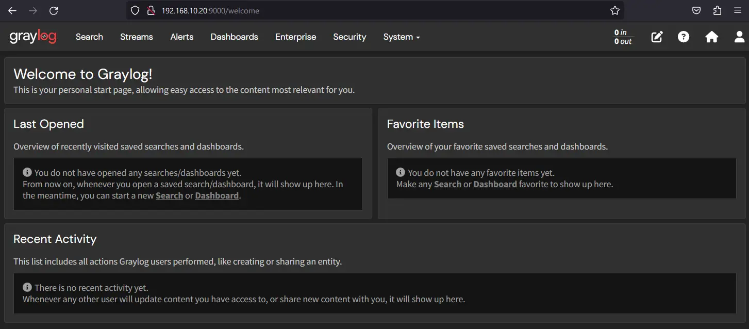The width and height of the screenshot is (749, 329).
Task: Click 'This is your personal start page' text
Action: pos(184,90)
